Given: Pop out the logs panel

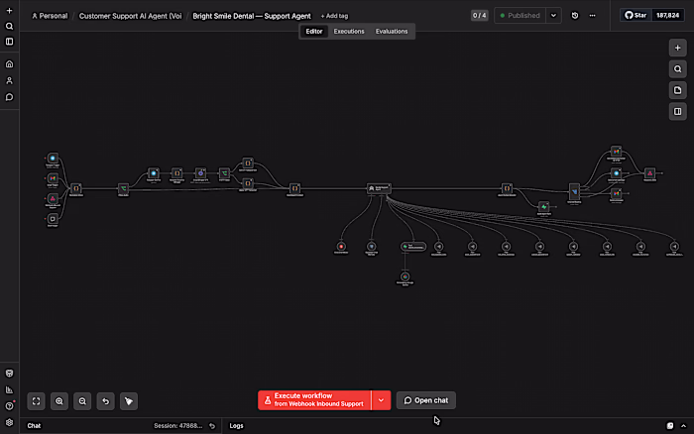Looking at the screenshot, I should [670, 426].
